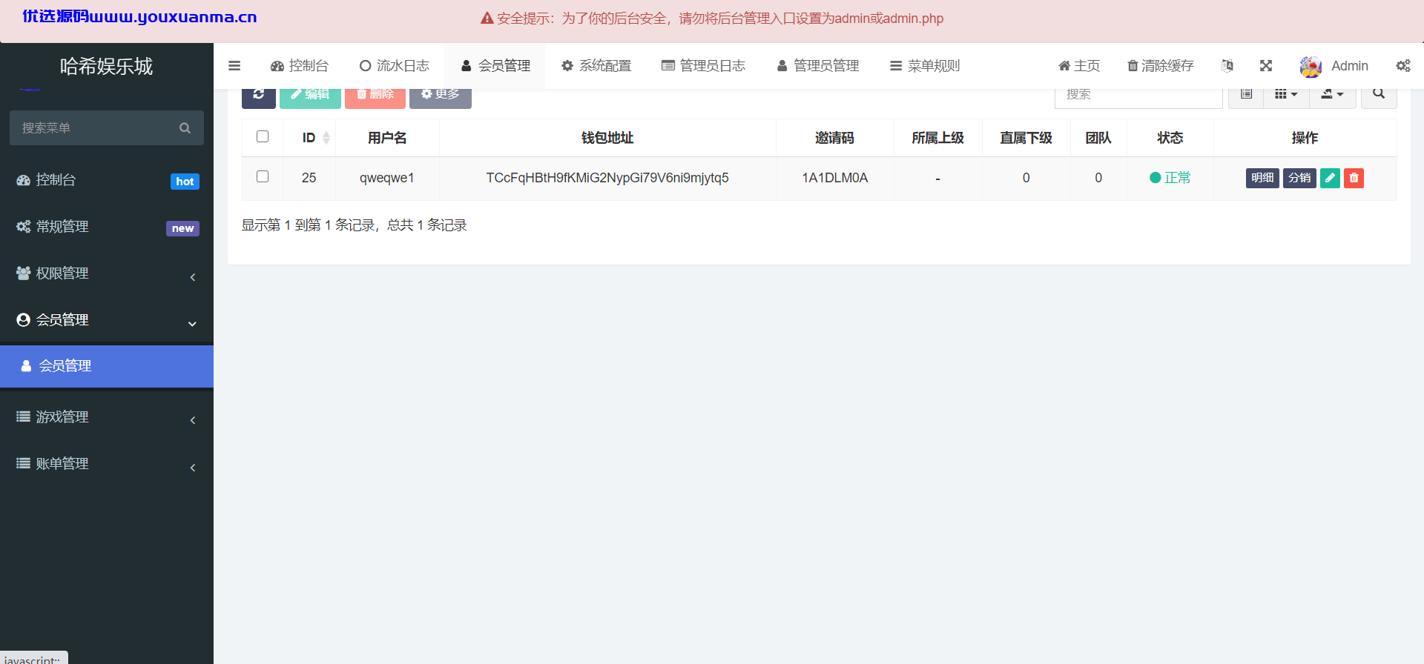Check the select-all header checkbox
The image size is (1424, 664).
[263, 136]
